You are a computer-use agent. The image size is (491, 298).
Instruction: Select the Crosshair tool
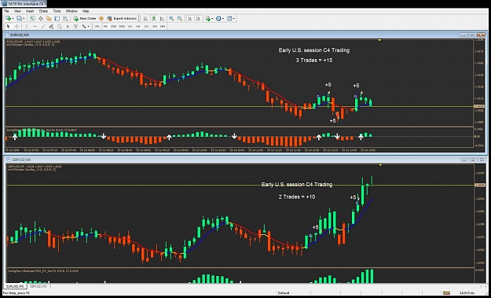[x=16, y=27]
